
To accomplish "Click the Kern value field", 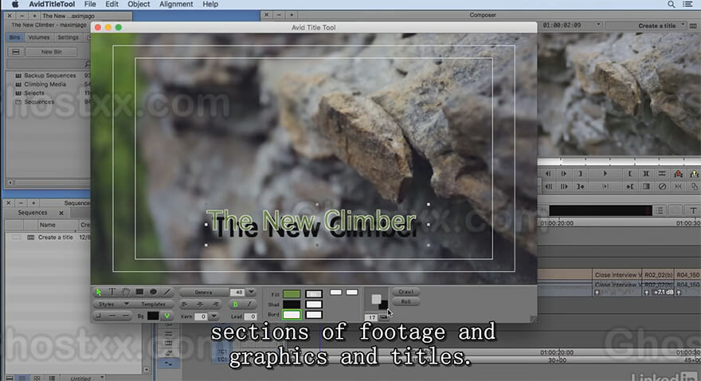I will (202, 316).
